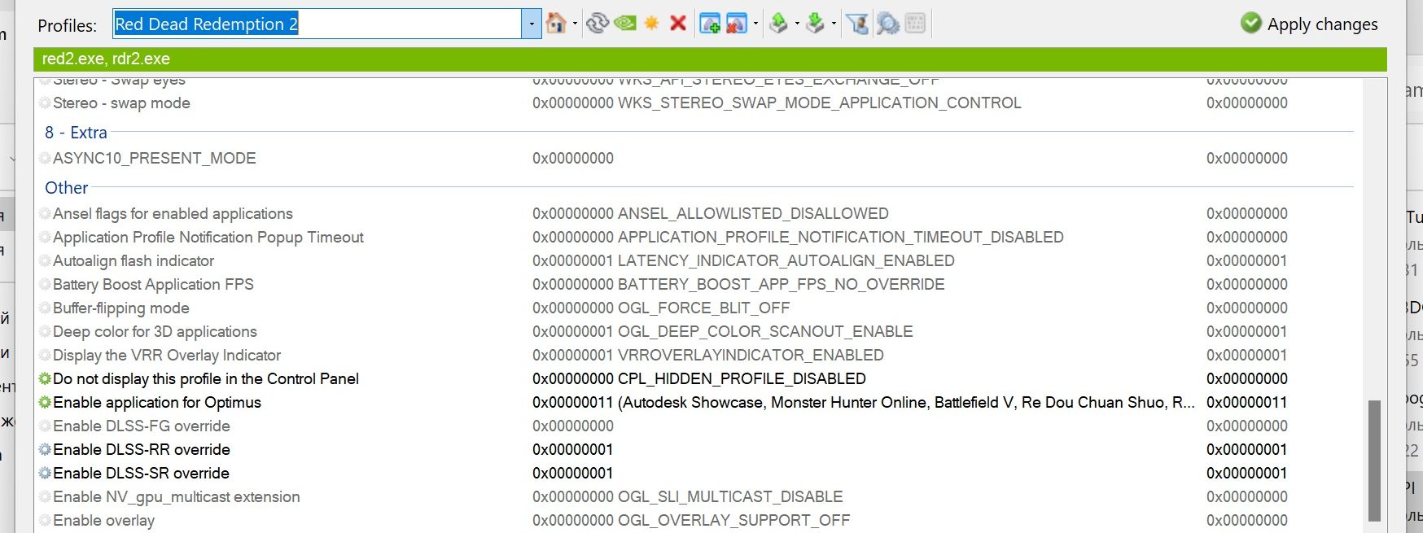Select the 'Enable DLSS-RR override' setting row
Viewport: 1423px width, 533px height.
coord(698,449)
